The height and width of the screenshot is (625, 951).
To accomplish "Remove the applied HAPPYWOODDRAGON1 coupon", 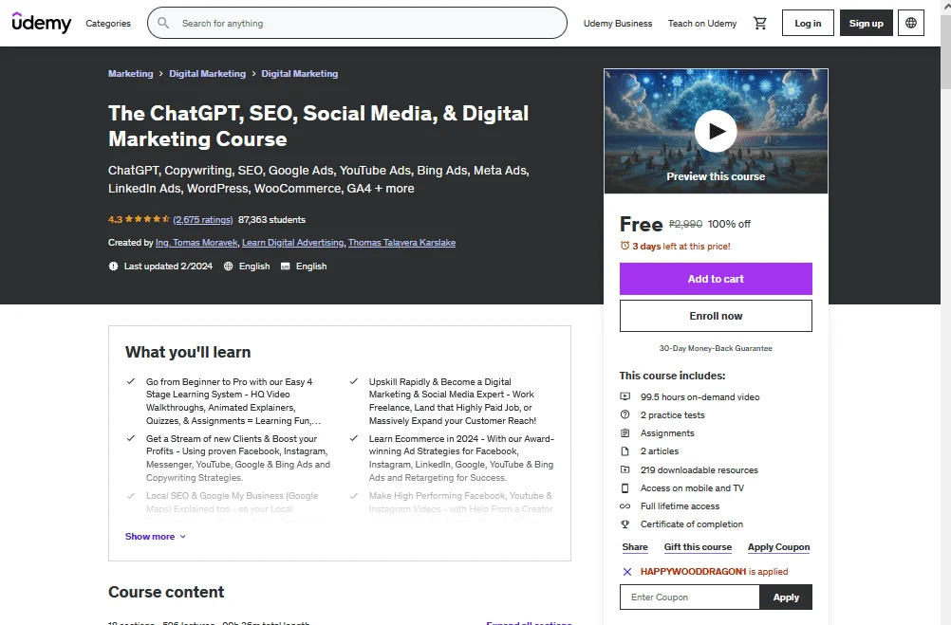I will pyautogui.click(x=627, y=572).
